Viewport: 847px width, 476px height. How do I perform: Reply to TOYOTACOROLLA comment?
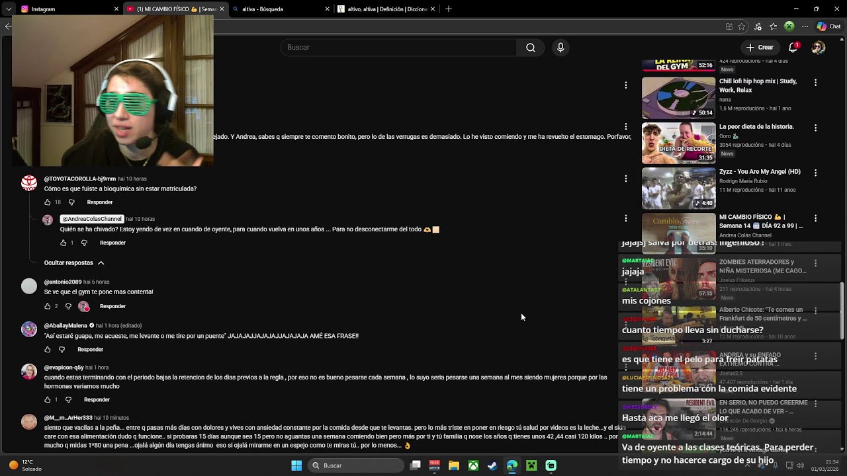tap(100, 202)
